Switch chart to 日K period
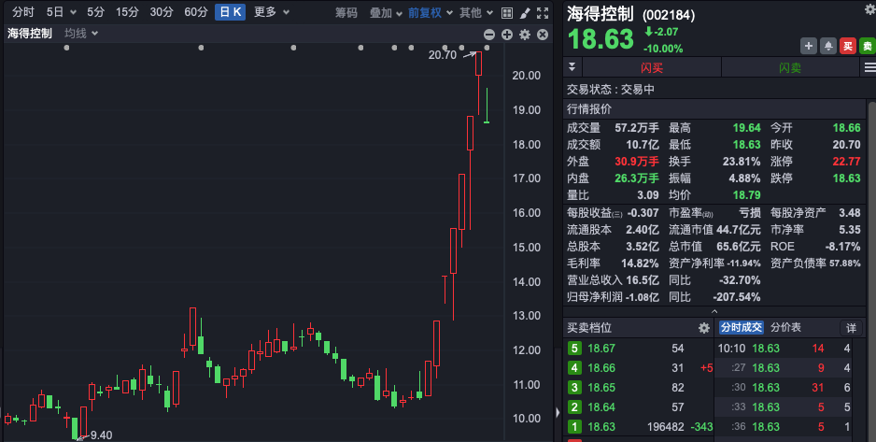 click(230, 12)
